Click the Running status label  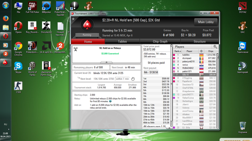(x=87, y=35)
